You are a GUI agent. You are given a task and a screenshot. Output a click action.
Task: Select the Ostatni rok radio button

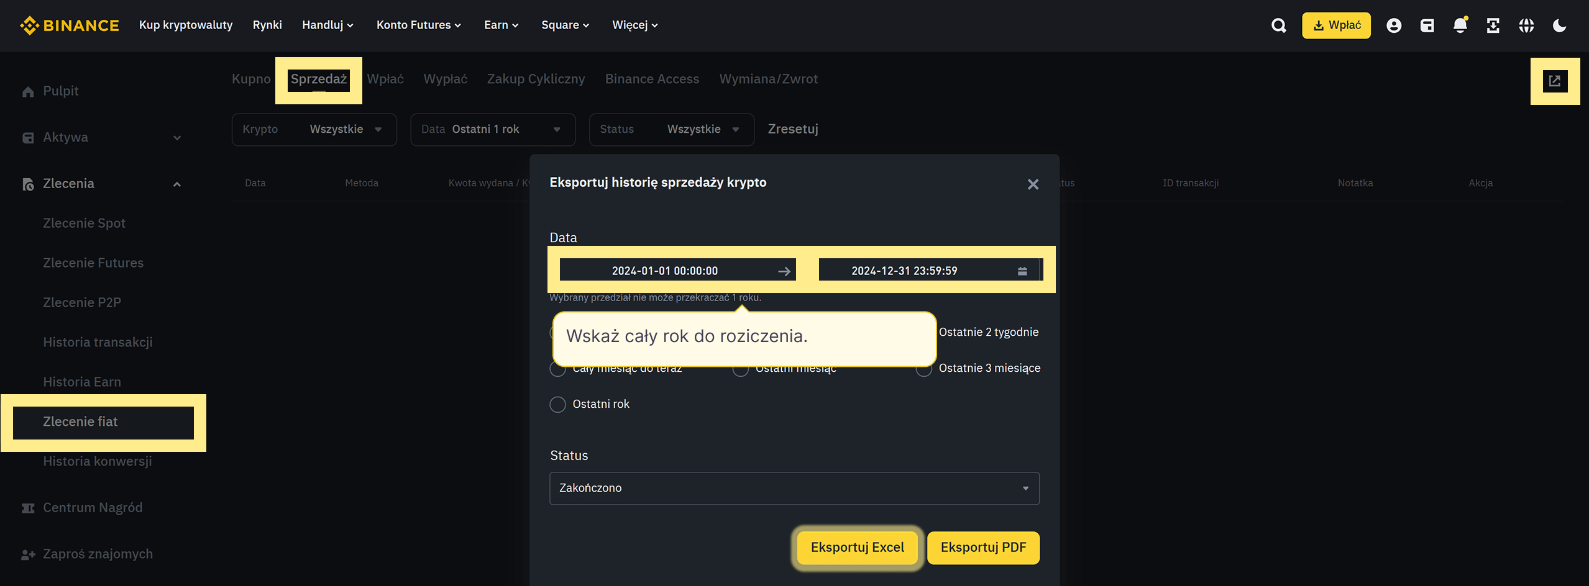(x=557, y=405)
